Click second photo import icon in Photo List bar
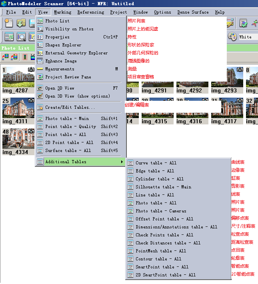 click(14, 57)
